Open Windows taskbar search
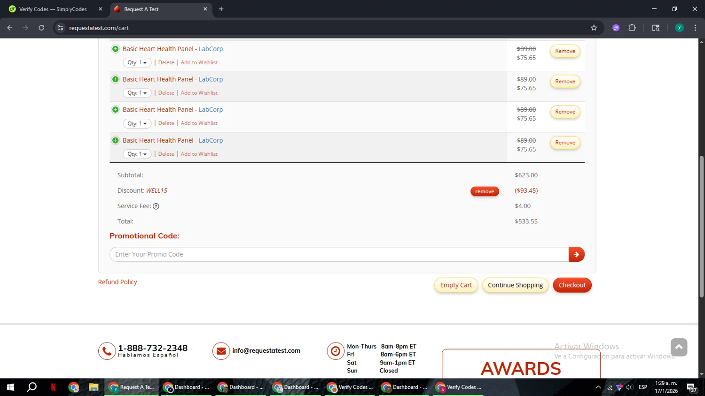Image resolution: width=705 pixels, height=396 pixels. tap(31, 387)
